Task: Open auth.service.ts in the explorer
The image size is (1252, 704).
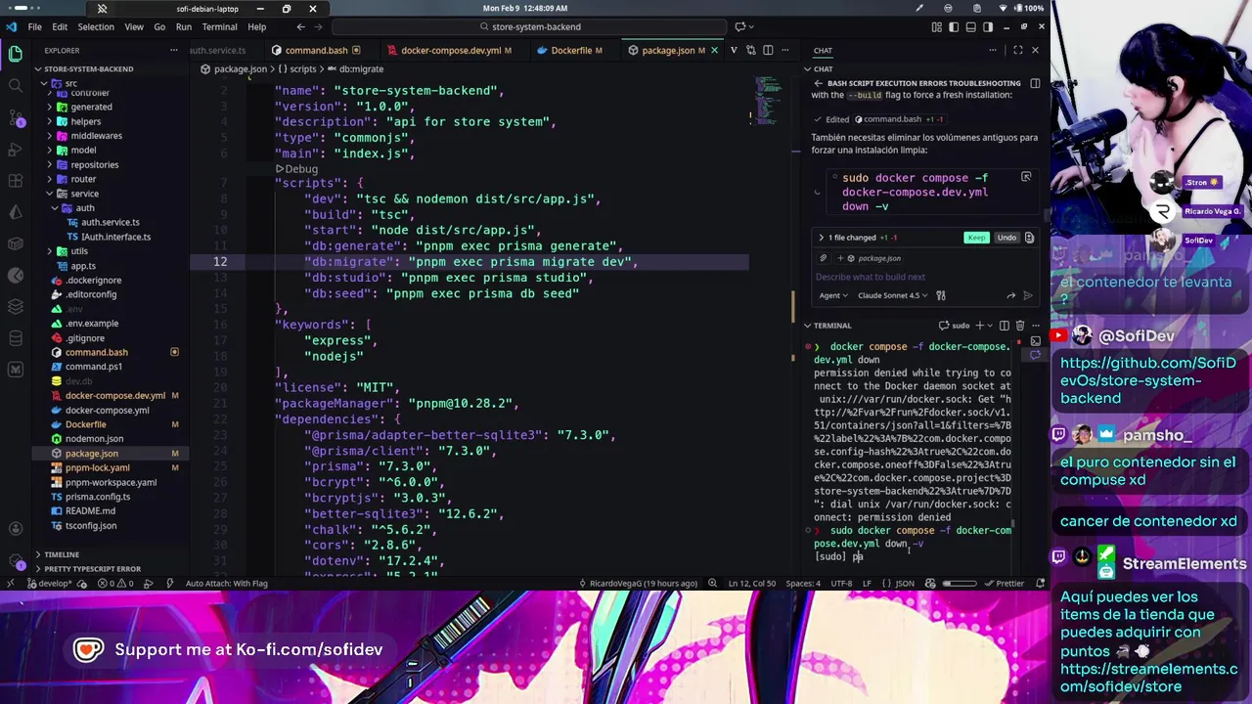Action: 110,222
